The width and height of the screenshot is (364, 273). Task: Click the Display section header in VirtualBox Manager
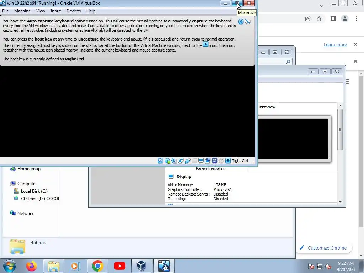[x=184, y=177]
